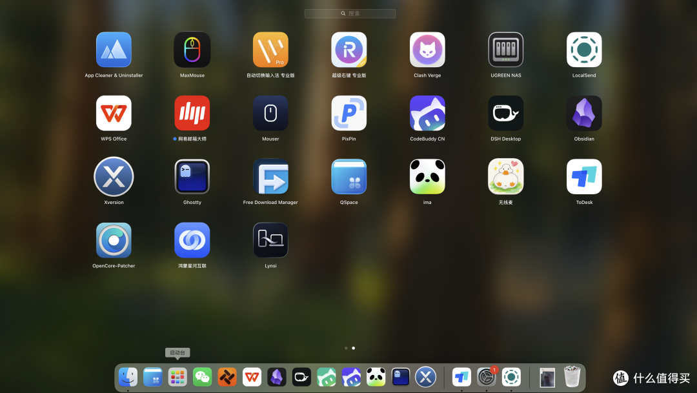
Task: Open the ima panda app in Launchpad grid
Action: 427,177
